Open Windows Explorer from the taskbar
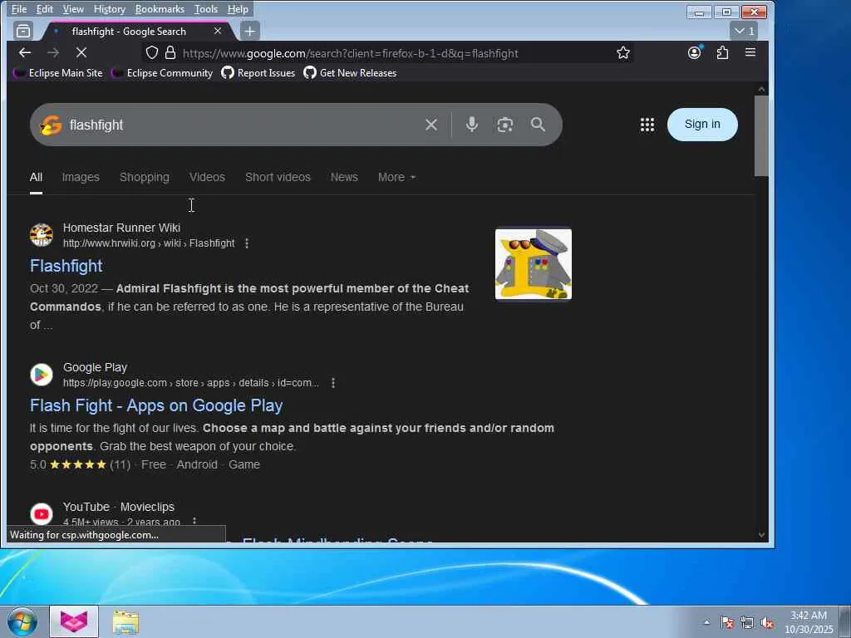 pyautogui.click(x=125, y=621)
